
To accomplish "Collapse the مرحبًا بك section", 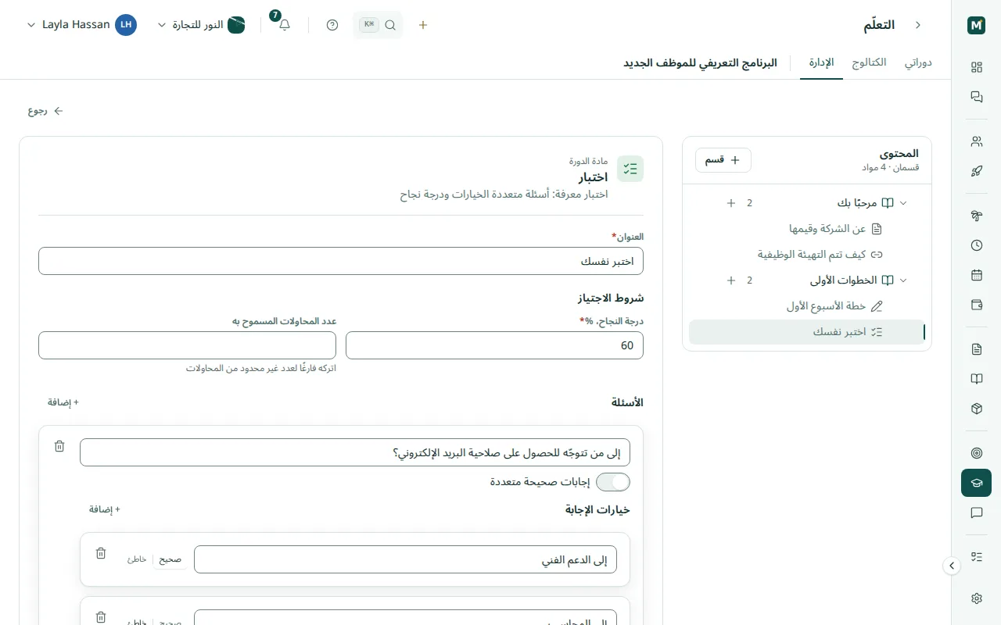I will [x=903, y=203].
